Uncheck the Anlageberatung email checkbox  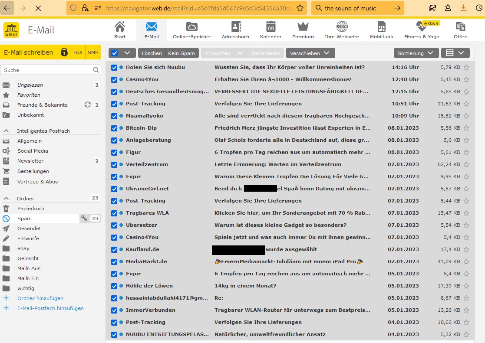click(114, 140)
